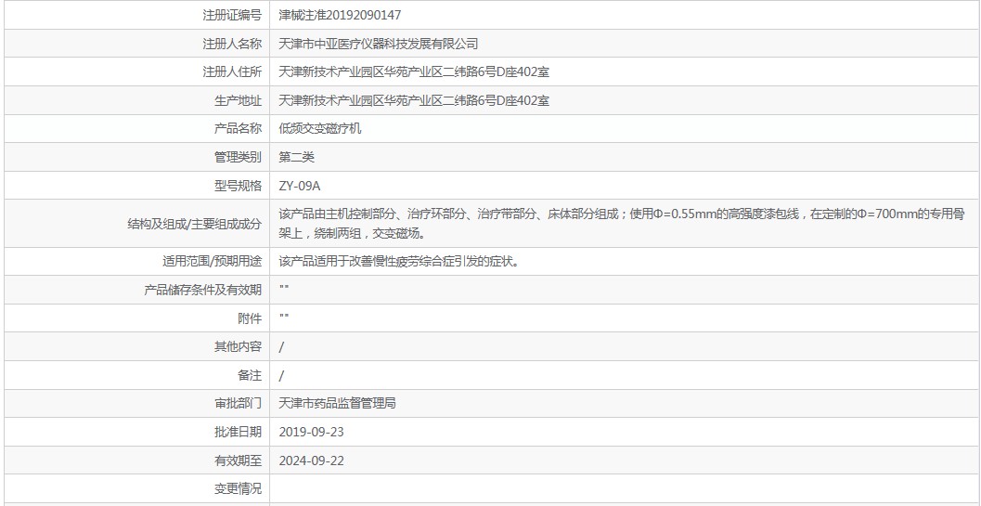Select registration number 津械注准20192090147

pos(341,15)
